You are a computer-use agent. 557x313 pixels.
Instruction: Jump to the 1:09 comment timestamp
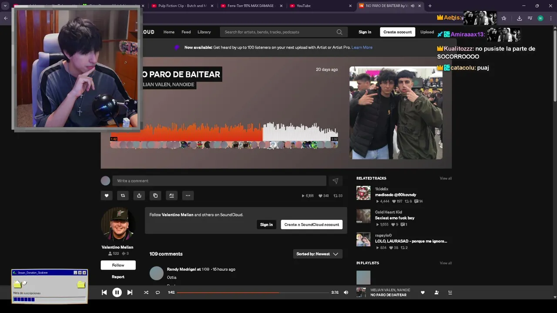205,270
